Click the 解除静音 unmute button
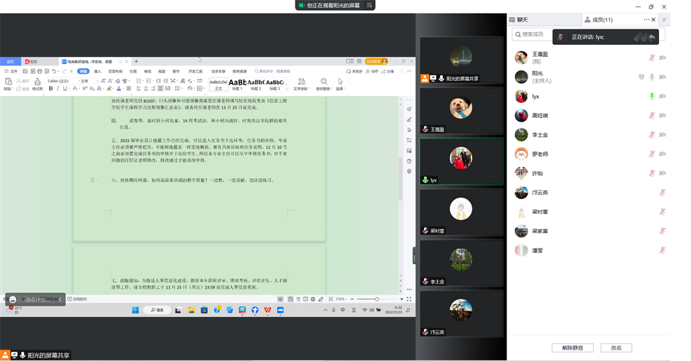The height and width of the screenshot is (361, 691). coord(572,347)
